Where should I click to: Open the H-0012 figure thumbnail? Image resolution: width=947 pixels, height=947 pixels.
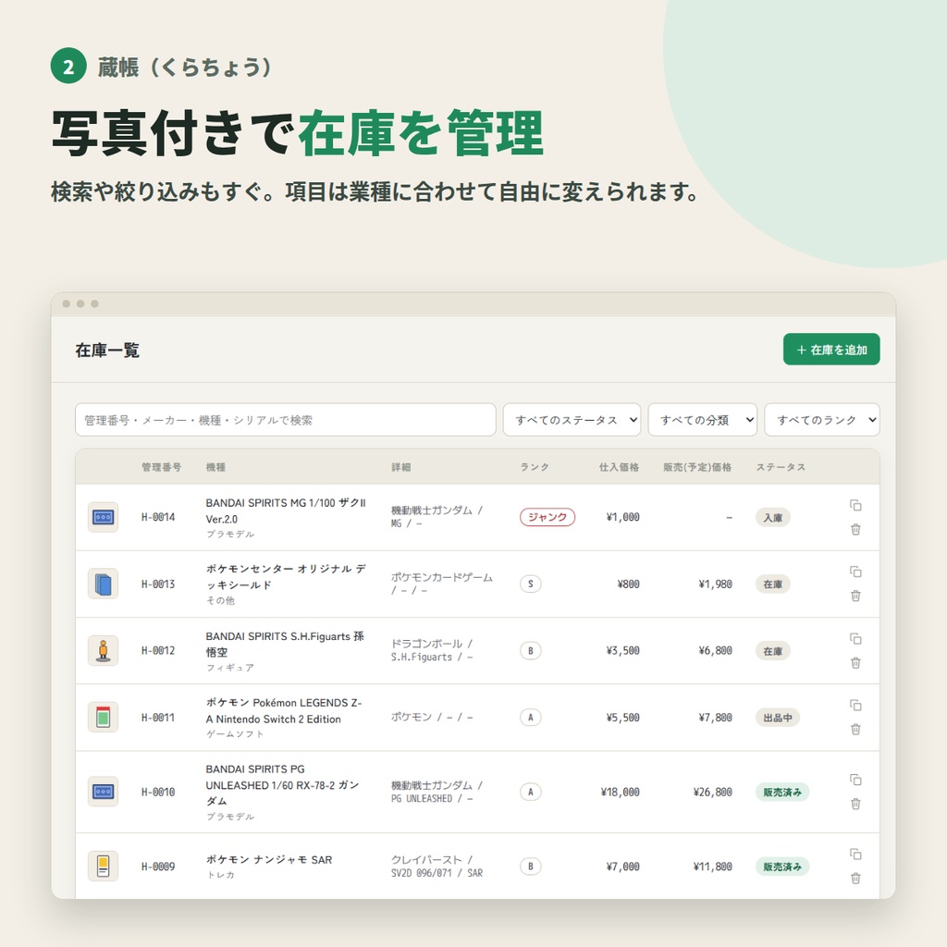coord(103,650)
